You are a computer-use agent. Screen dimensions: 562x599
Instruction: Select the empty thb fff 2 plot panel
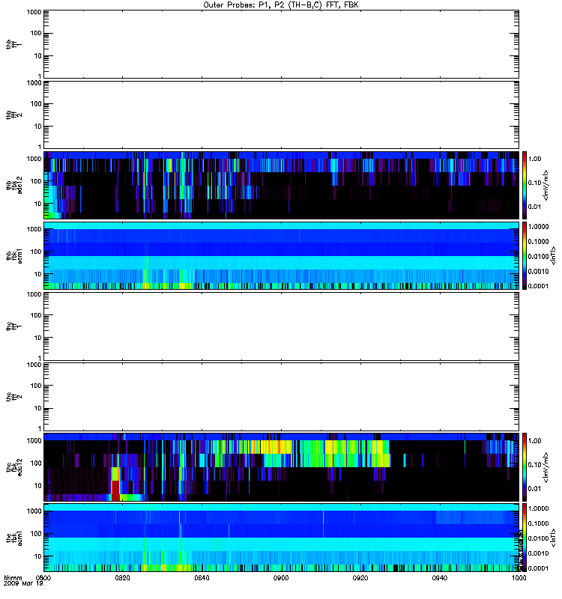point(281,115)
